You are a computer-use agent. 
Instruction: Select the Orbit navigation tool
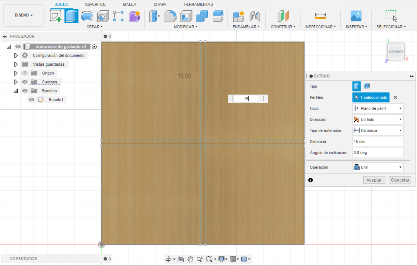pyautogui.click(x=169, y=259)
